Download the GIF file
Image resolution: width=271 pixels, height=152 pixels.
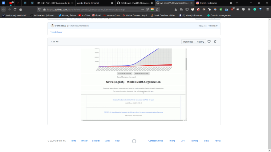[188, 42]
